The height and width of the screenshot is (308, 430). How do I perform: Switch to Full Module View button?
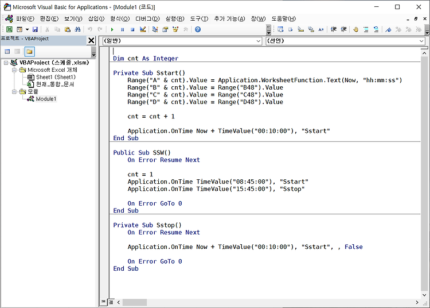coord(111,302)
